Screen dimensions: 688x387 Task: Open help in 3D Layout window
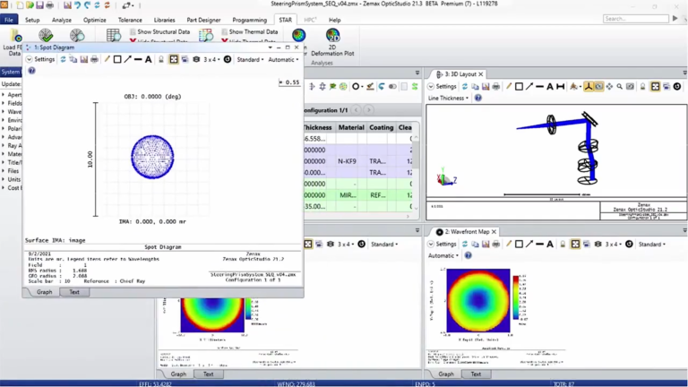[x=477, y=98]
